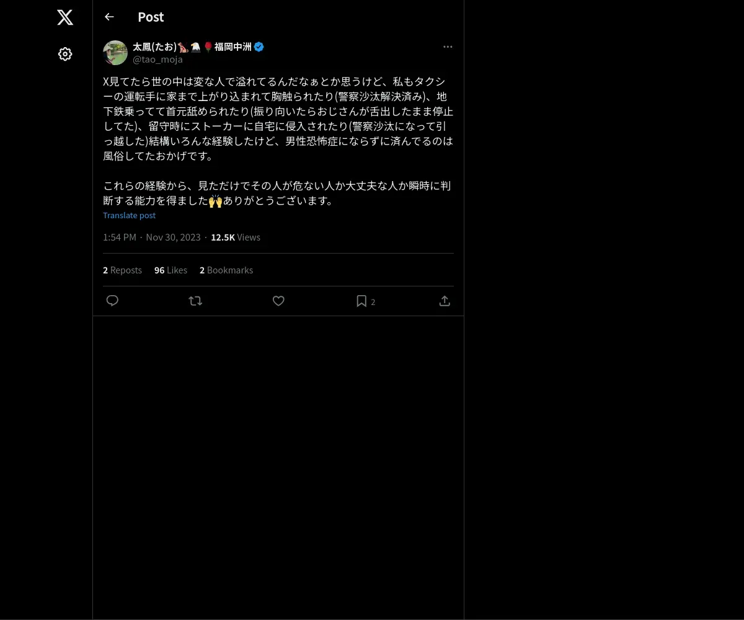
Task: Like the post with the heart icon
Action: tap(278, 301)
